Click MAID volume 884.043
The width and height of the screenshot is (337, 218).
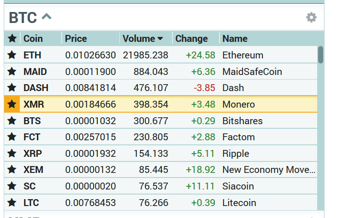[x=151, y=72]
